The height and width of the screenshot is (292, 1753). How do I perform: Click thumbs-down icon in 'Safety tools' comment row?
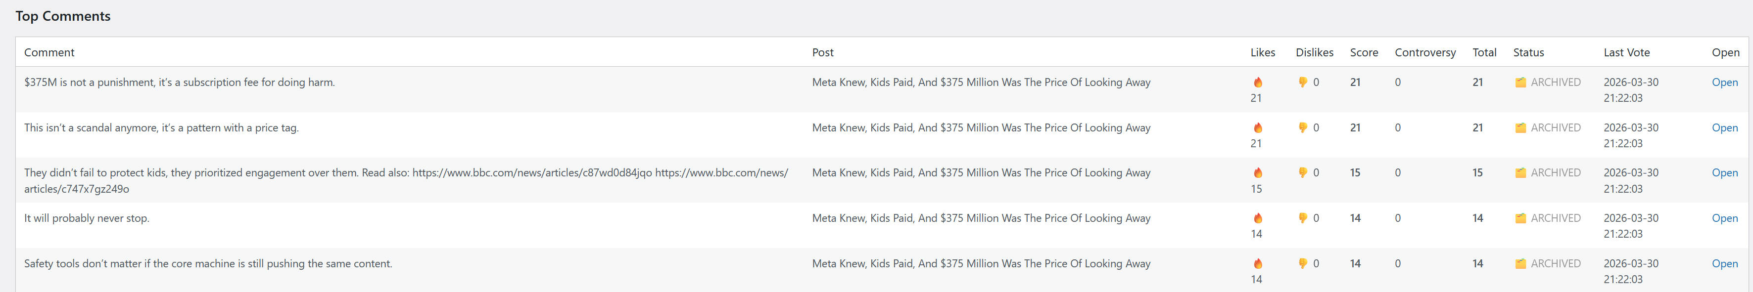pos(1302,263)
